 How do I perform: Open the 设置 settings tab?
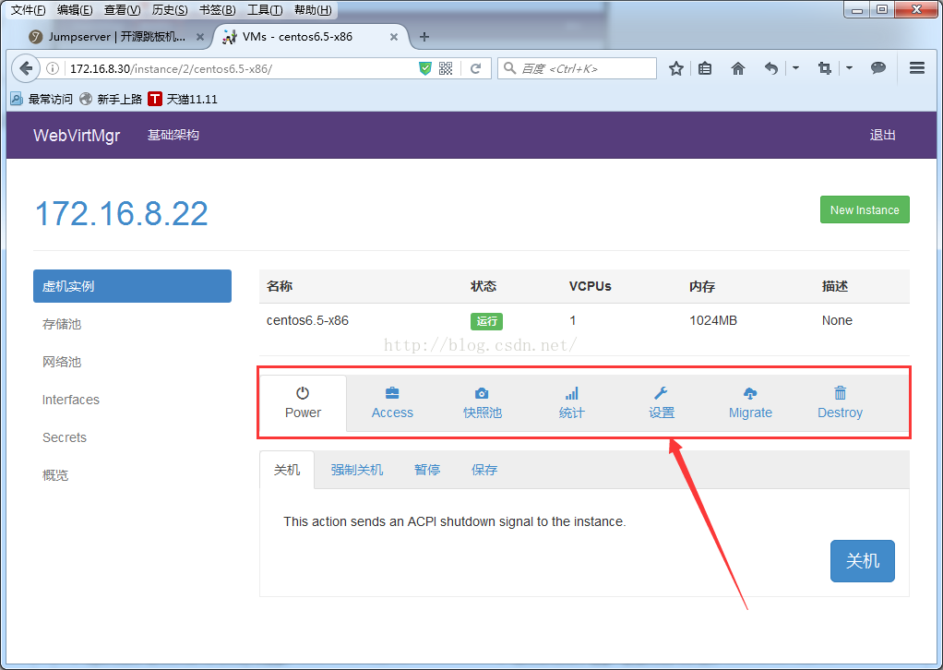pos(662,403)
